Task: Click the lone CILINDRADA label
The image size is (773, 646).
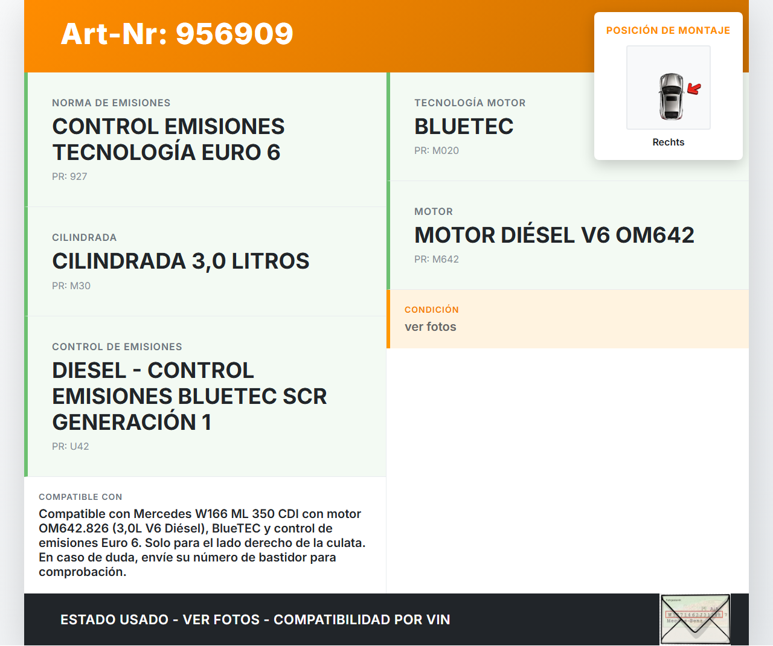Action: click(85, 238)
